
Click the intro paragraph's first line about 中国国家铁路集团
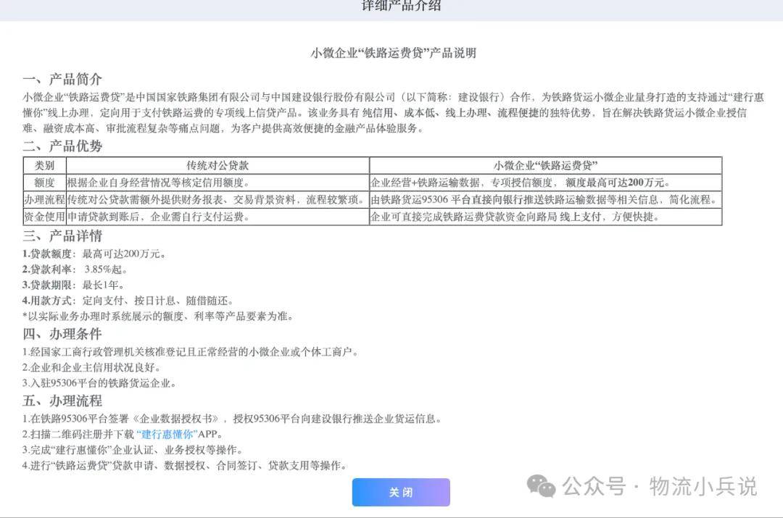click(393, 97)
